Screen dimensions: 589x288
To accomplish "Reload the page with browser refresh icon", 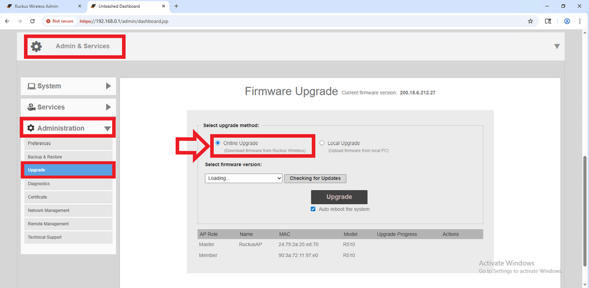I will pyautogui.click(x=33, y=21).
